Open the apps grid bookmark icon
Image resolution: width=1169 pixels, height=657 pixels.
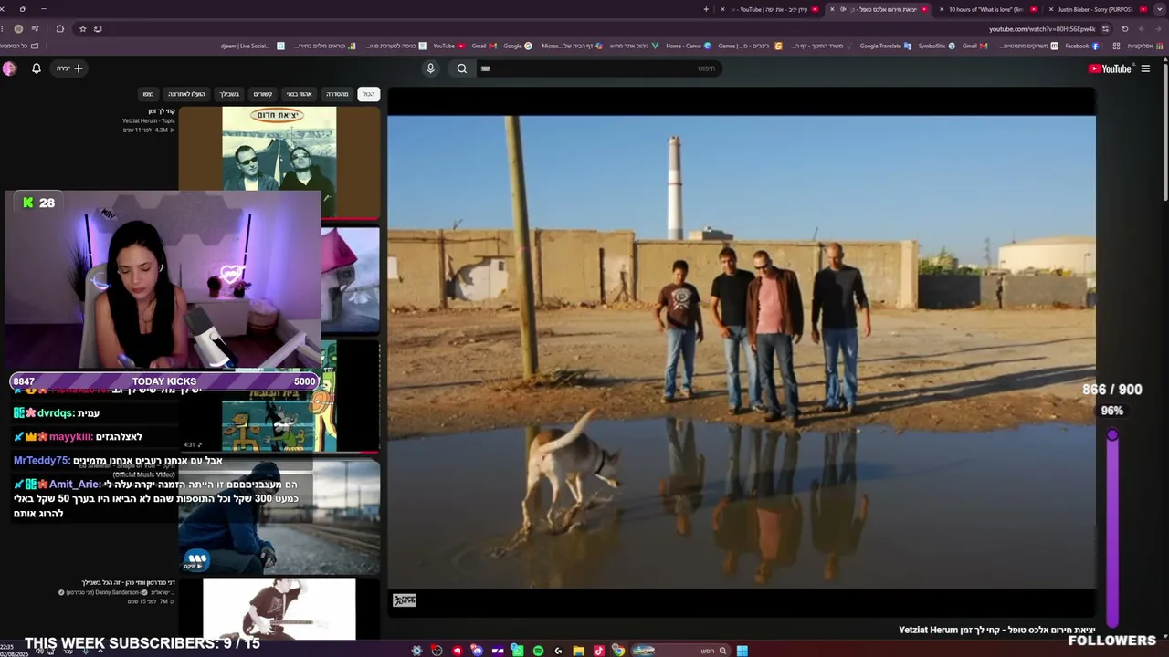pos(1116,46)
